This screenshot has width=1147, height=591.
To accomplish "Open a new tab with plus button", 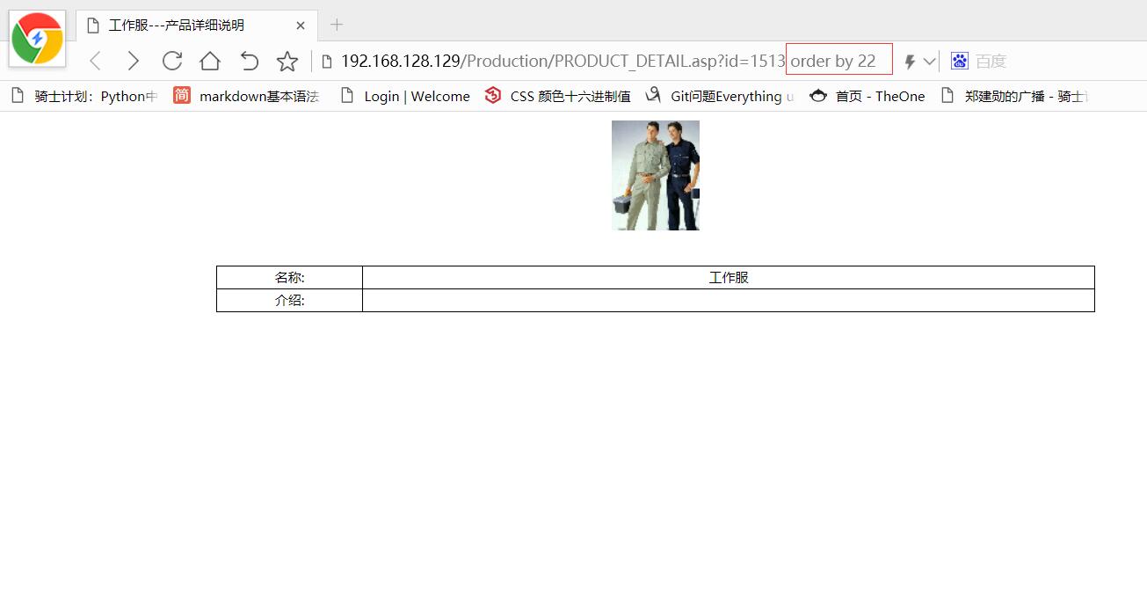I will click(337, 25).
